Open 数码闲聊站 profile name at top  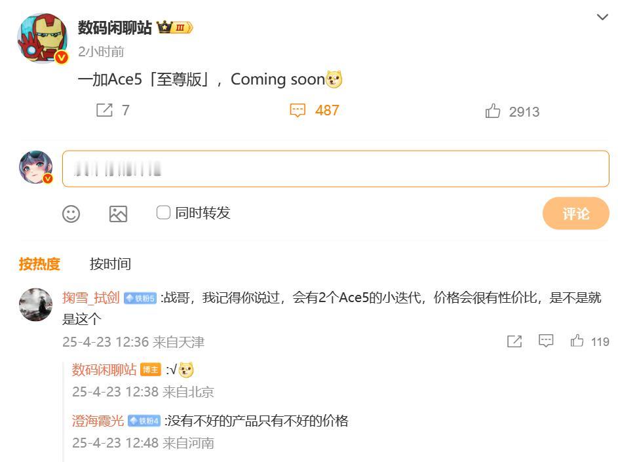click(x=115, y=28)
